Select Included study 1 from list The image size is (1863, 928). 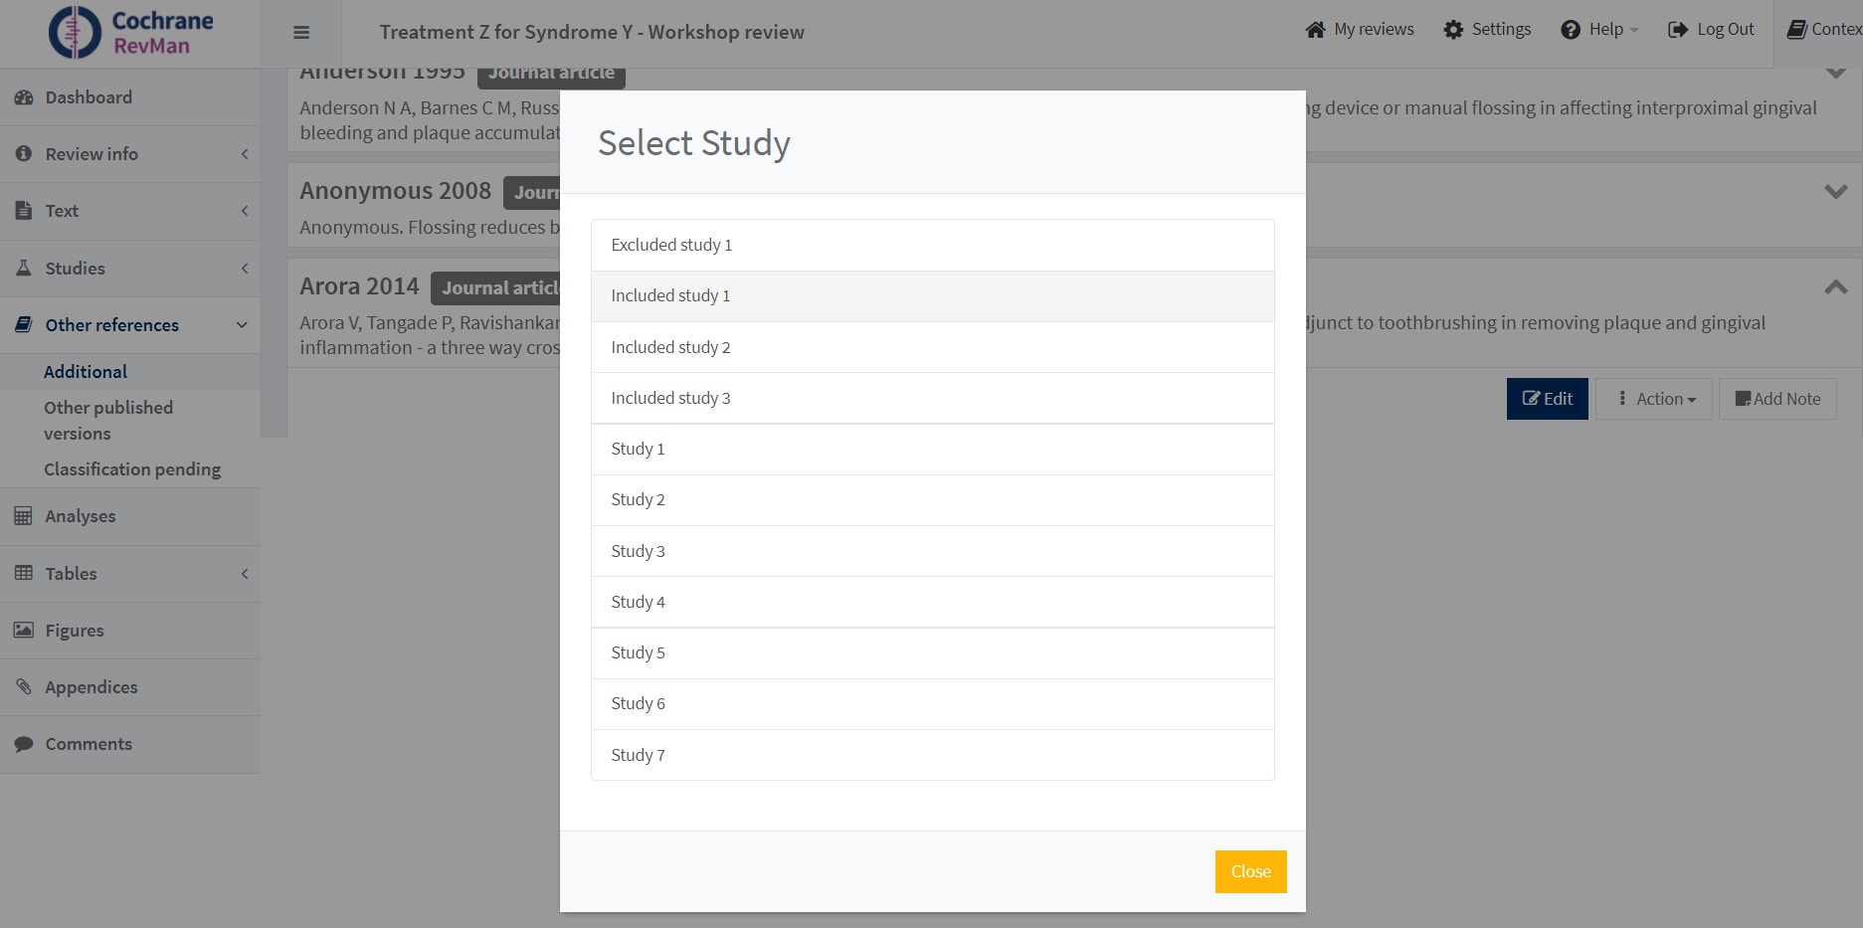932,296
